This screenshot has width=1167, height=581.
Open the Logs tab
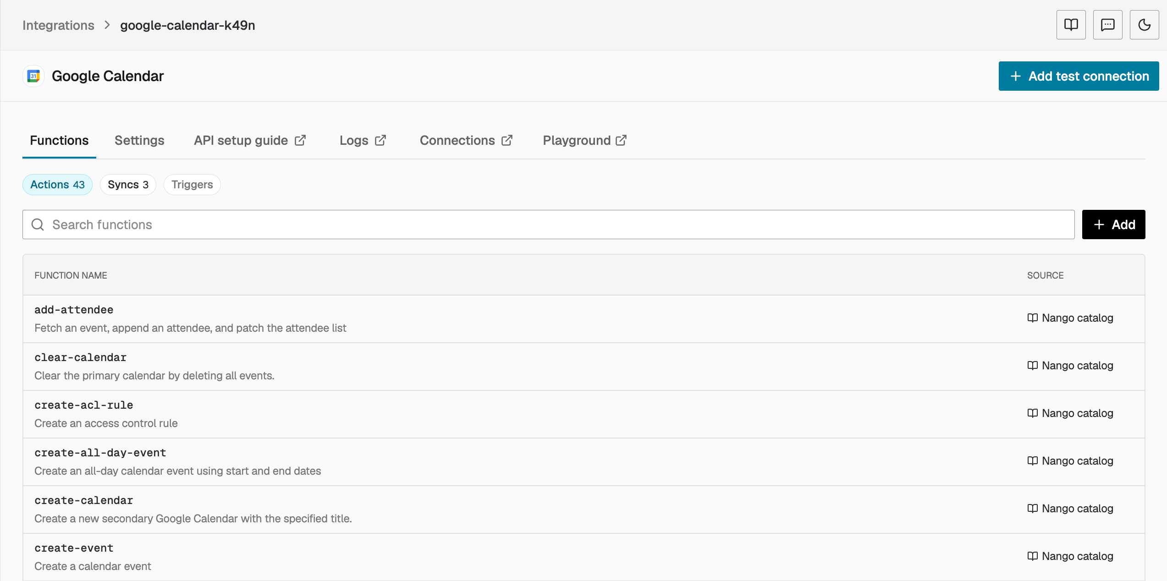pyautogui.click(x=363, y=140)
